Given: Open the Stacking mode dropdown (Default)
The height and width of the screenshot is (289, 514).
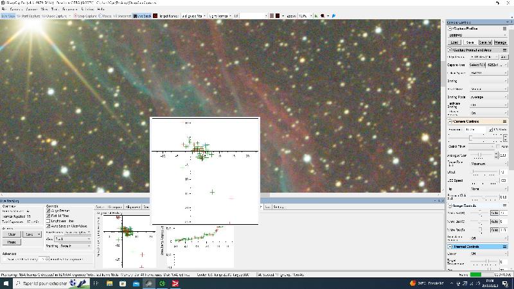Looking at the screenshot, I should tap(75, 246).
